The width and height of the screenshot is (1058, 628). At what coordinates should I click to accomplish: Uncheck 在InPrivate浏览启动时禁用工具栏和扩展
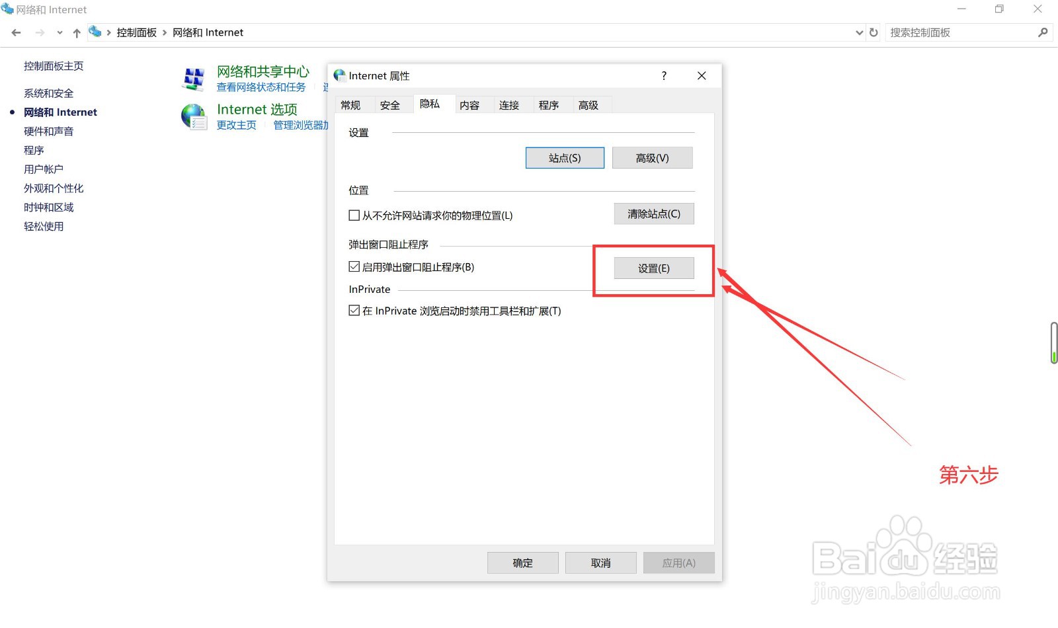354,311
